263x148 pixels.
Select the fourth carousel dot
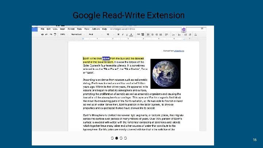point(125,138)
